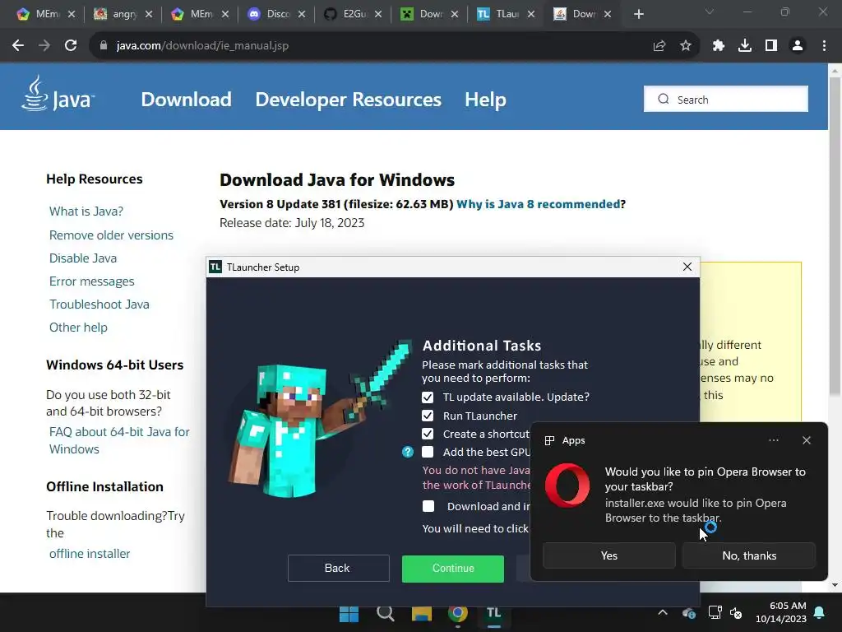Open the Chrome extensions puzzle icon

pos(718,46)
